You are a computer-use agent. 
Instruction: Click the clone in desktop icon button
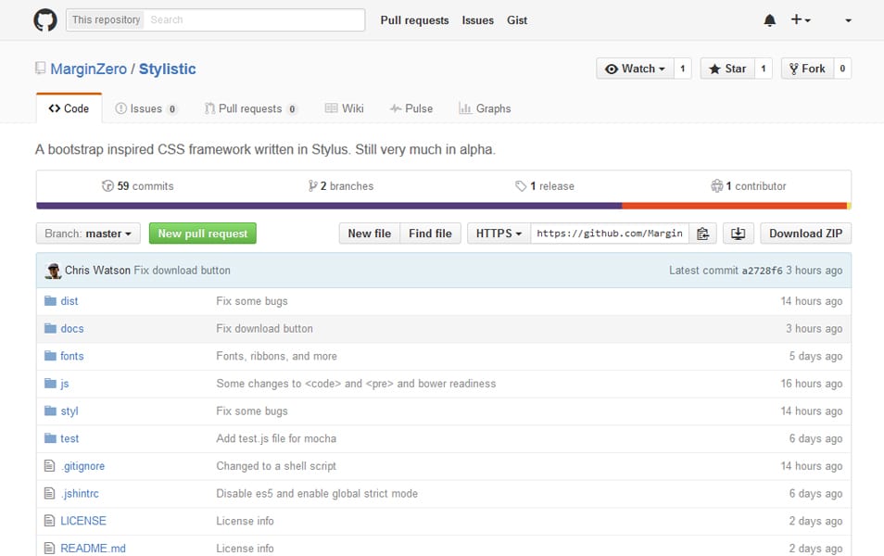738,234
